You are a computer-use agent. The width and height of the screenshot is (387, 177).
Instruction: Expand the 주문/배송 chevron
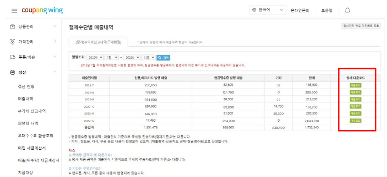tap(55, 57)
